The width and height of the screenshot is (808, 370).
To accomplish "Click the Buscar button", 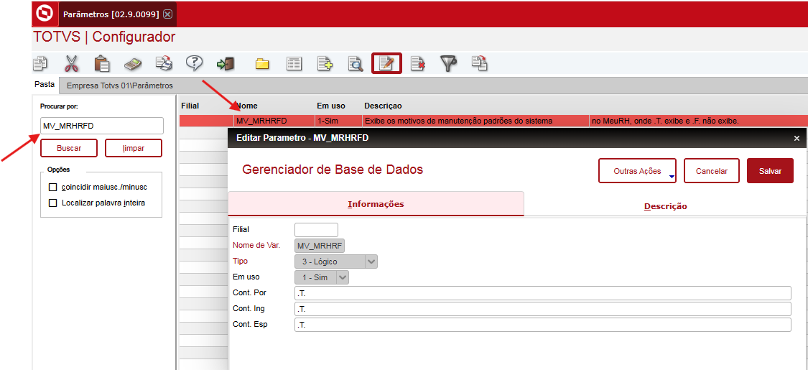I will [69, 148].
